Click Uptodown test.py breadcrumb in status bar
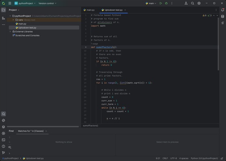Screen dimensions: 226x161 [33, 159]
